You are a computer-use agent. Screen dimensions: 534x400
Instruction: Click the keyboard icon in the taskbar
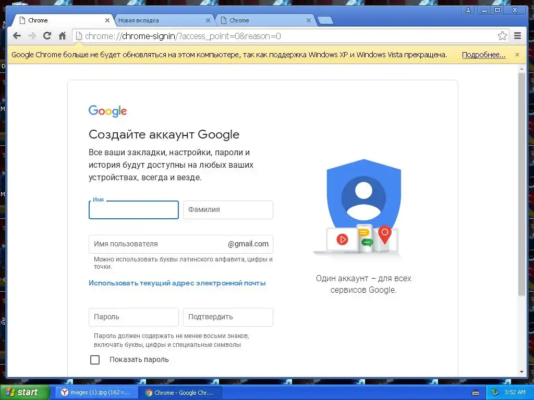click(x=476, y=393)
